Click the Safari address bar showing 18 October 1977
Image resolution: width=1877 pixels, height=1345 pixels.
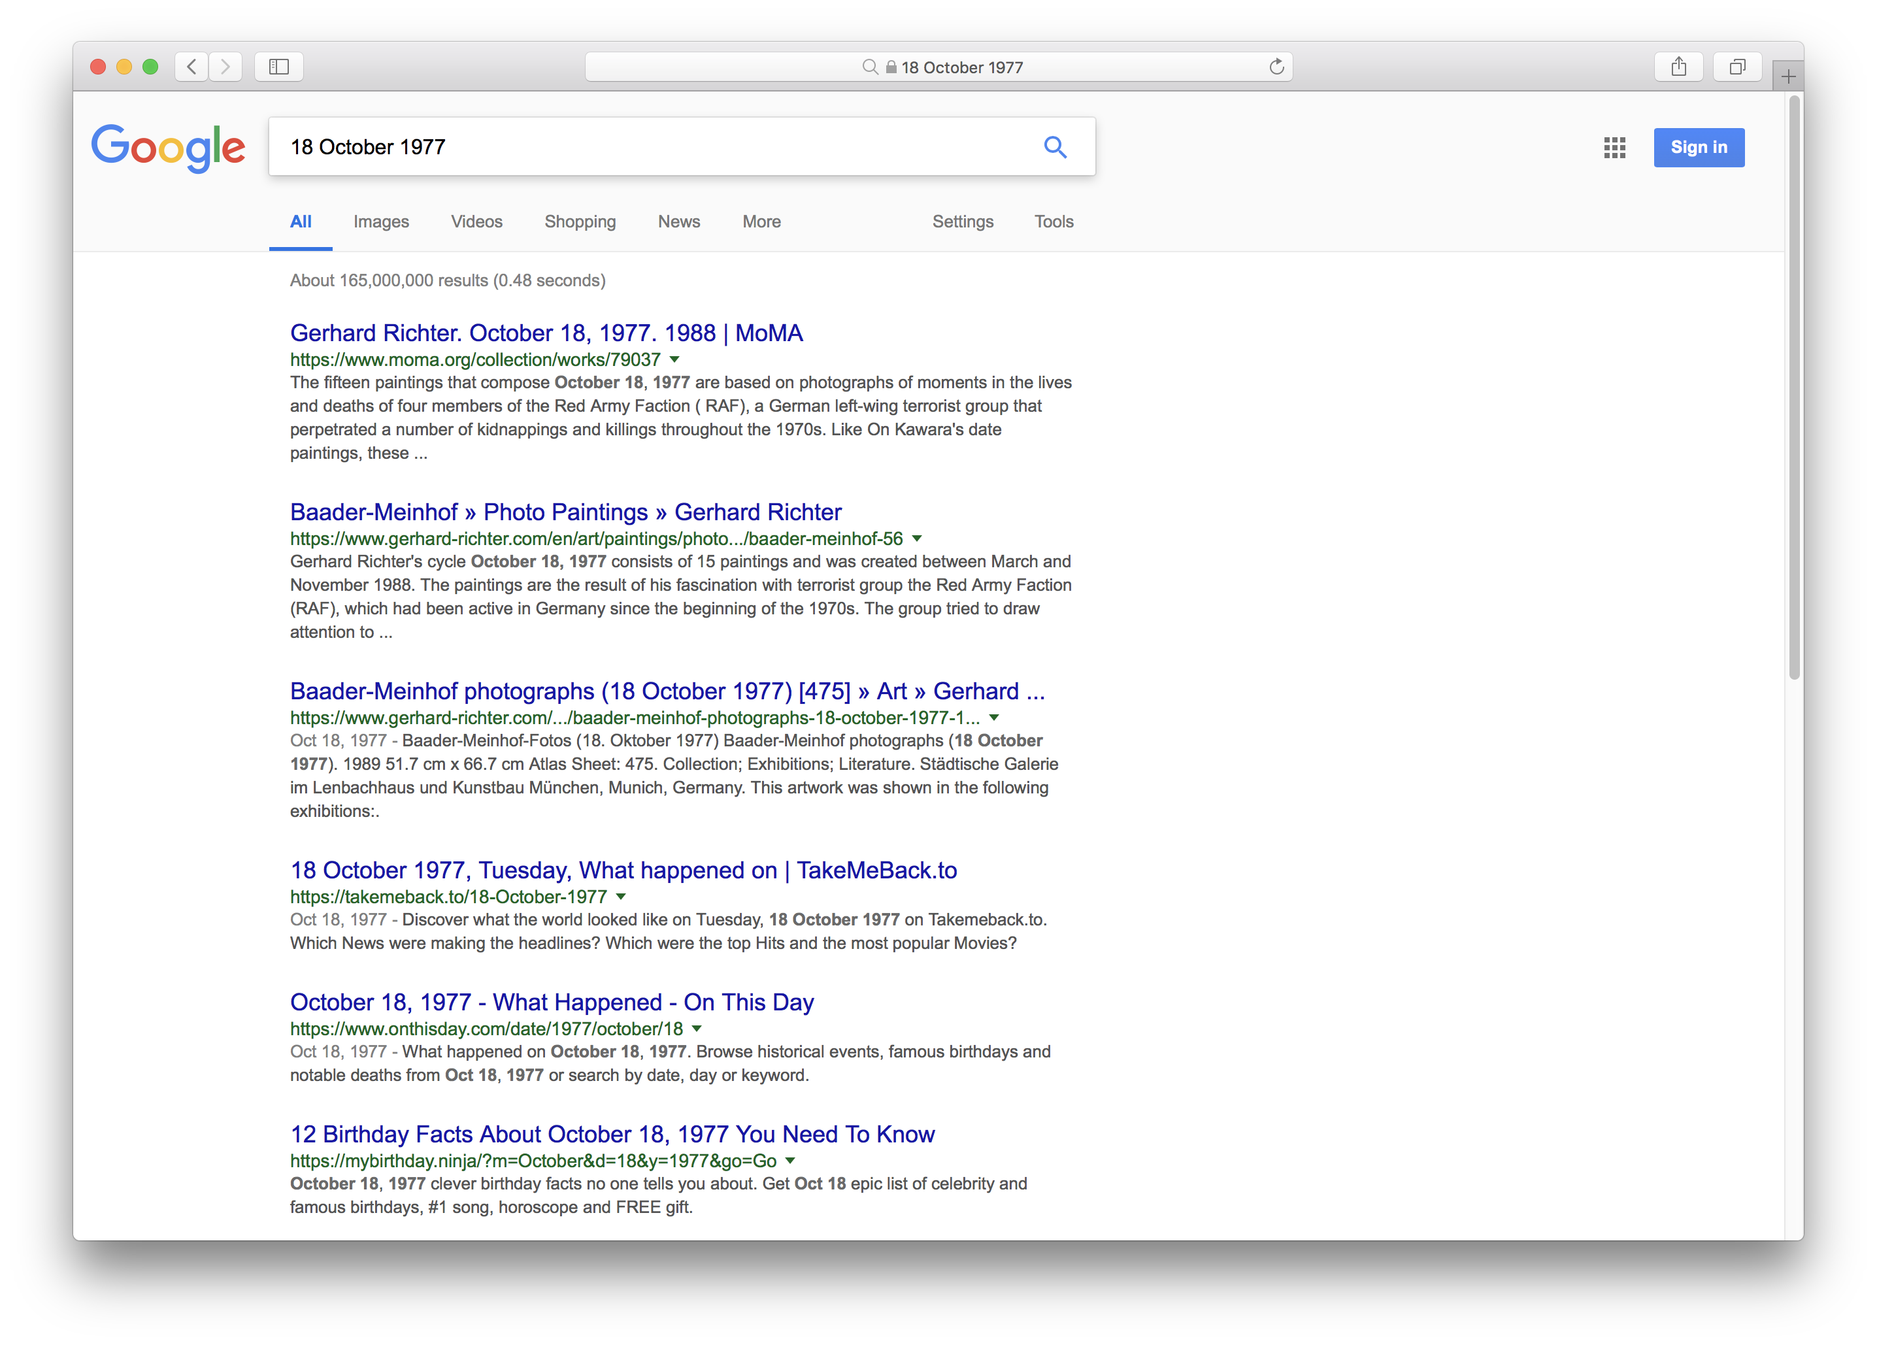[938, 67]
